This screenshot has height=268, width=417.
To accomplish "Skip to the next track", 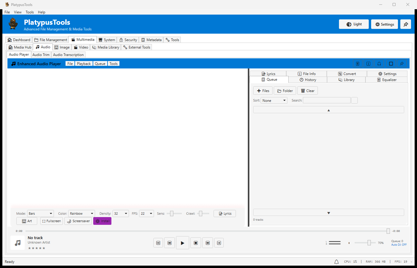I will (208, 243).
